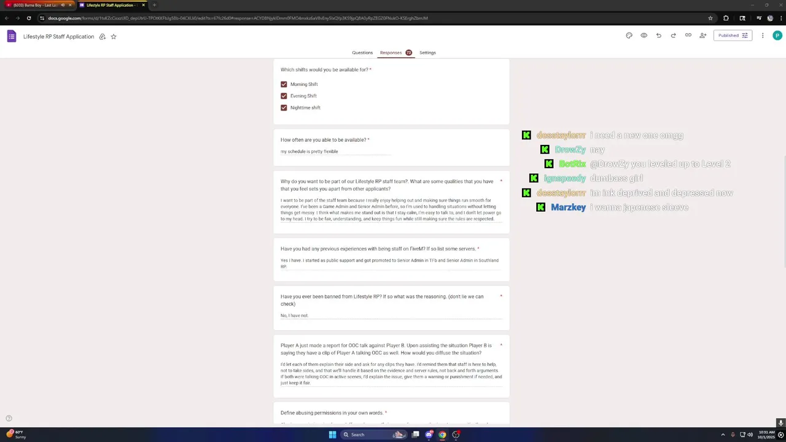
Task: Click the weather widget on the taskbar
Action: (16, 435)
